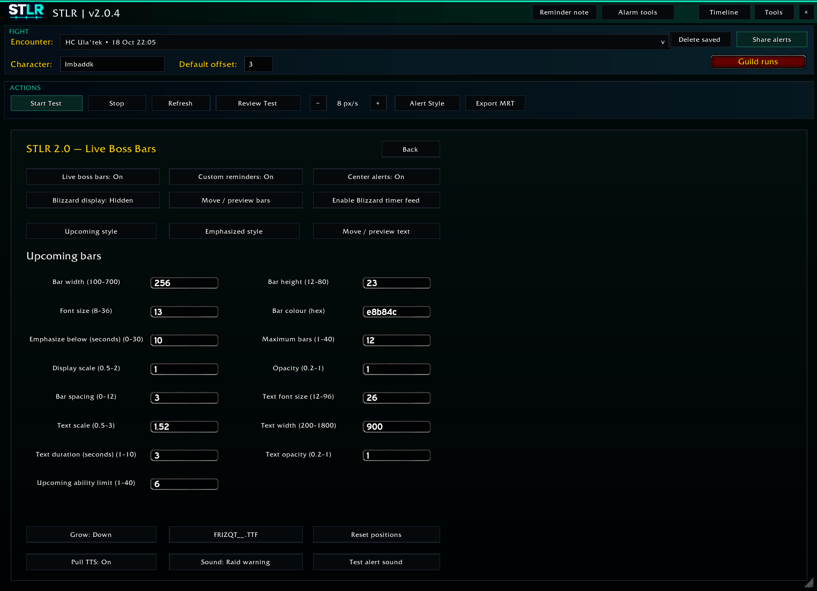Screen dimensions: 817x591
Task: Toggle Pull TTS: On
Action: (91, 562)
